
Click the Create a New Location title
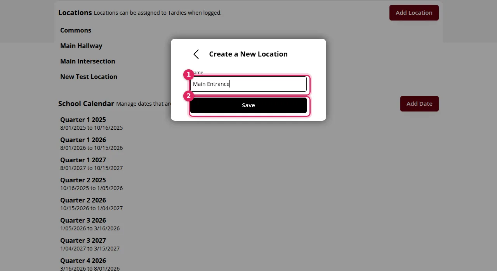click(x=248, y=54)
